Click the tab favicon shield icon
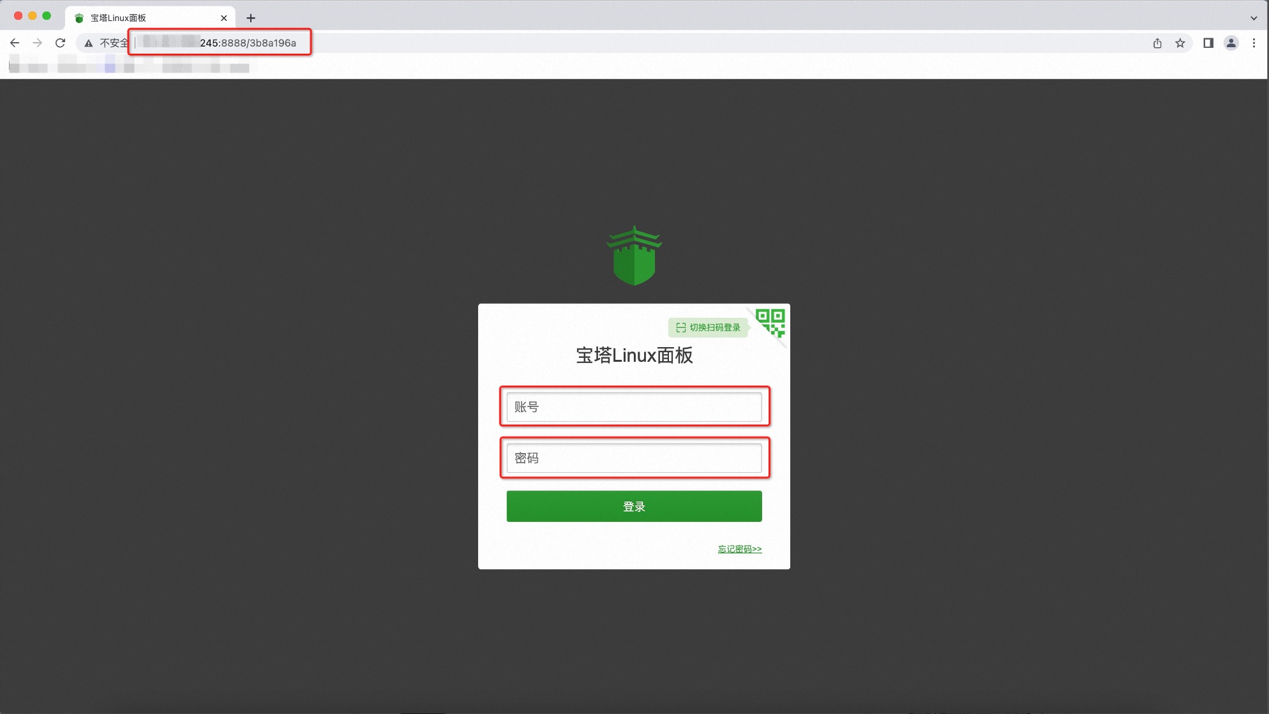1269x714 pixels. click(79, 18)
